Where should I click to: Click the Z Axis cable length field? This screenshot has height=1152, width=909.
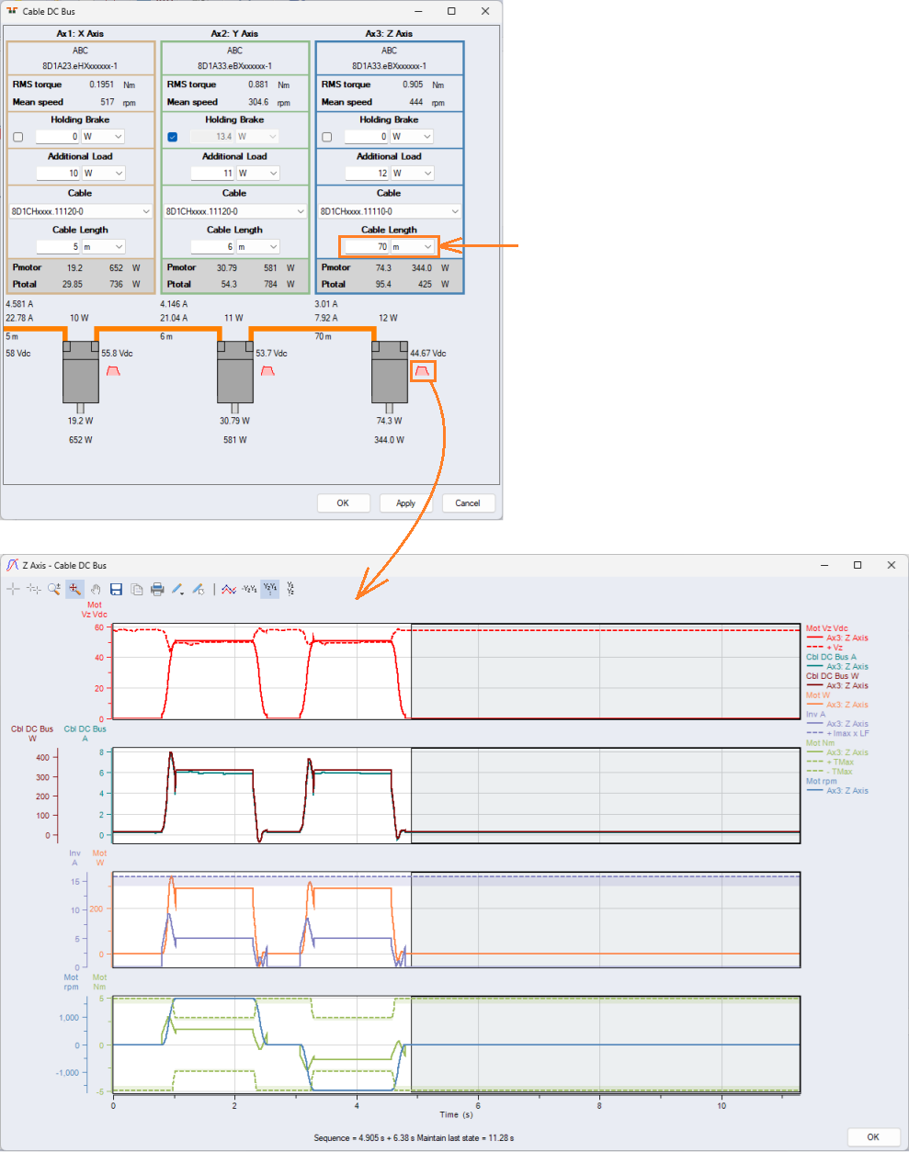368,247
